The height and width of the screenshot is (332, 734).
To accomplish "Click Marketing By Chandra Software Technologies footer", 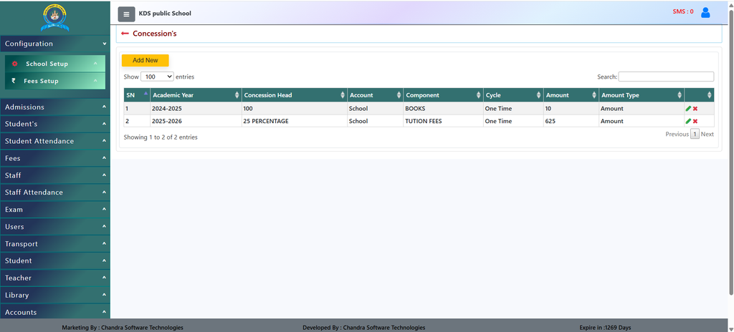I will click(x=122, y=328).
